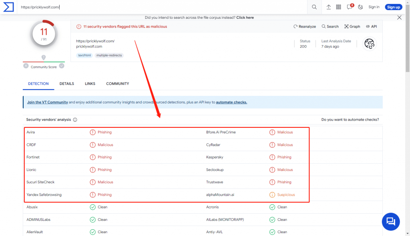Follow the 'Join the VT Community' link
Image resolution: width=410 pixels, height=236 pixels.
(48, 102)
